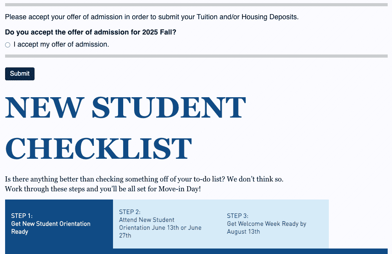This screenshot has height=254, width=392.
Task: Click the 'Is there anything better' sentence
Action: (x=144, y=179)
